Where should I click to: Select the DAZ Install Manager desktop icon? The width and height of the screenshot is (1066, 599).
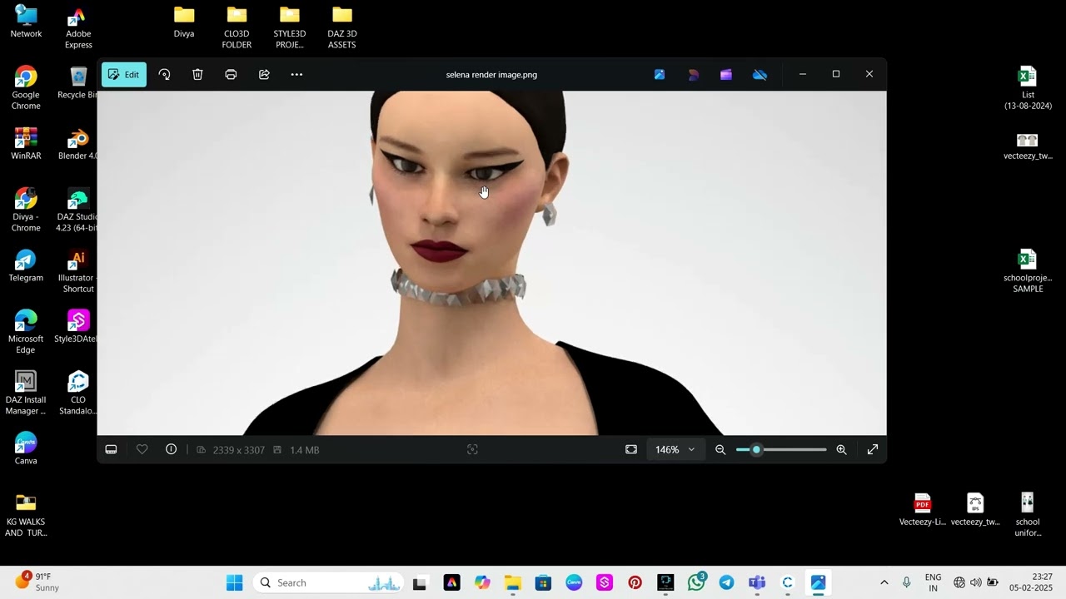(26, 393)
